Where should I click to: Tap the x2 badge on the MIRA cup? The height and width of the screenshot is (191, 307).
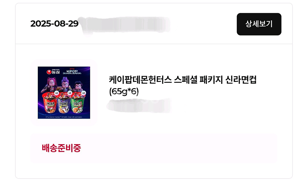point(57,93)
